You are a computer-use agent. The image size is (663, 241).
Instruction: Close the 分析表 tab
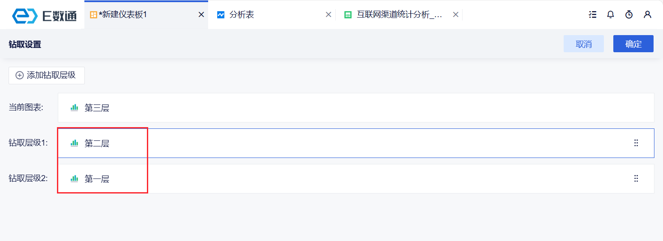[329, 15]
